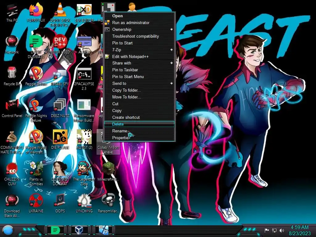Choose Pin to Start Menu

pyautogui.click(x=139, y=77)
